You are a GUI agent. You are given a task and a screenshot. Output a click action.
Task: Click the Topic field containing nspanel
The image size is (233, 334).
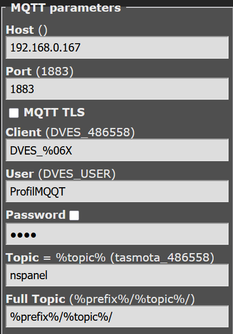pos(117,275)
